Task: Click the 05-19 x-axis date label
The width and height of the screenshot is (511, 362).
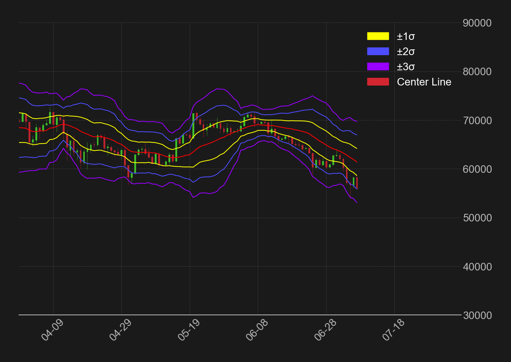Action: click(189, 330)
